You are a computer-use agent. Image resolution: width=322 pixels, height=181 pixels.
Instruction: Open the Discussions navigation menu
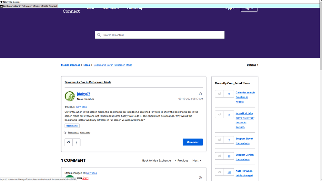coord(111,8)
